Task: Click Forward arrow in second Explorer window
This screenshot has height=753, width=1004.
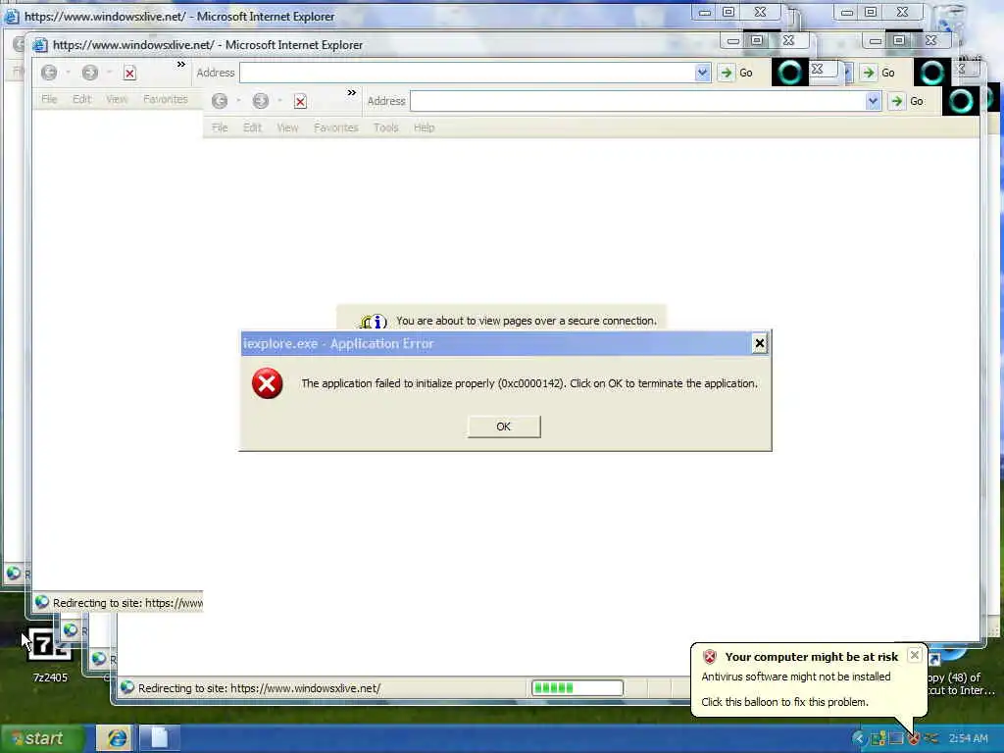Action: pyautogui.click(x=89, y=73)
